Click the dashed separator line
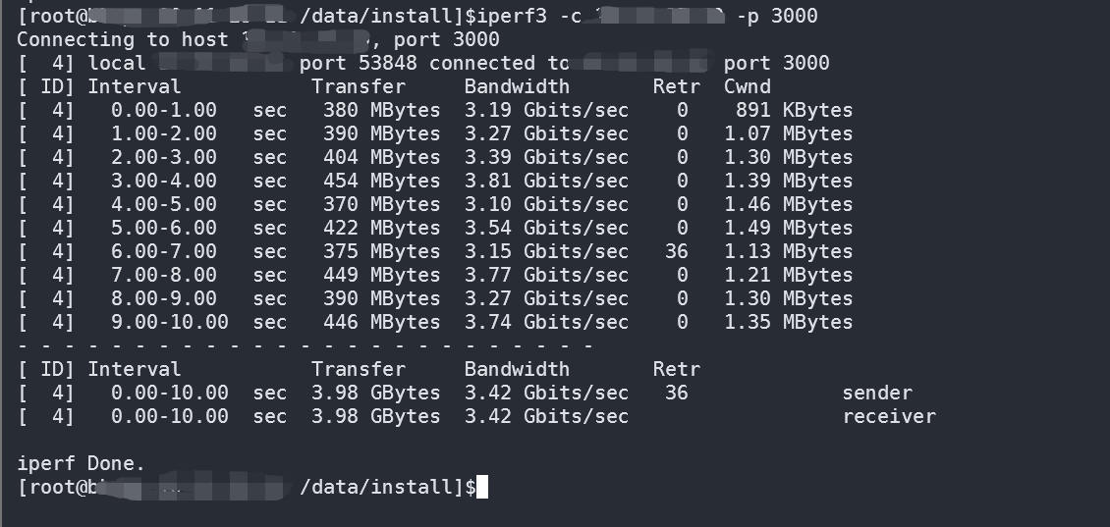The height and width of the screenshot is (527, 1110). 305,345
